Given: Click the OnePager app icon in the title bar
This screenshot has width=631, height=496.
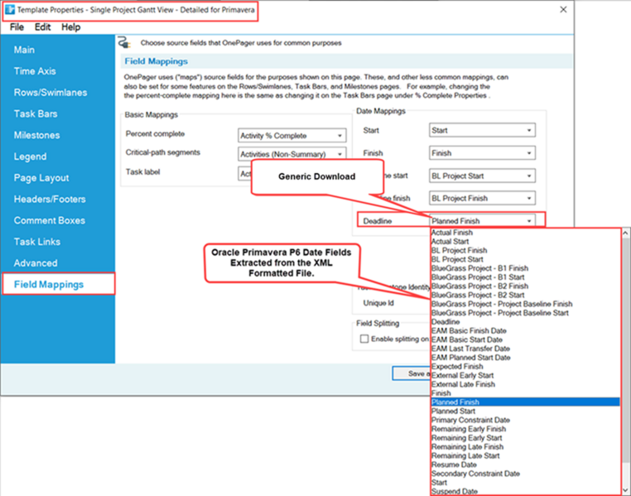Looking at the screenshot, I should point(10,10).
